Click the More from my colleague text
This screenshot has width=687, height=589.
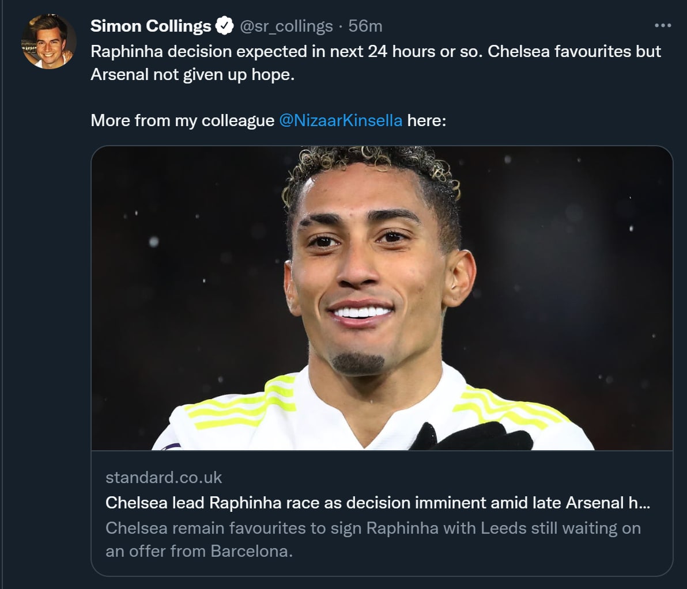[x=182, y=120]
